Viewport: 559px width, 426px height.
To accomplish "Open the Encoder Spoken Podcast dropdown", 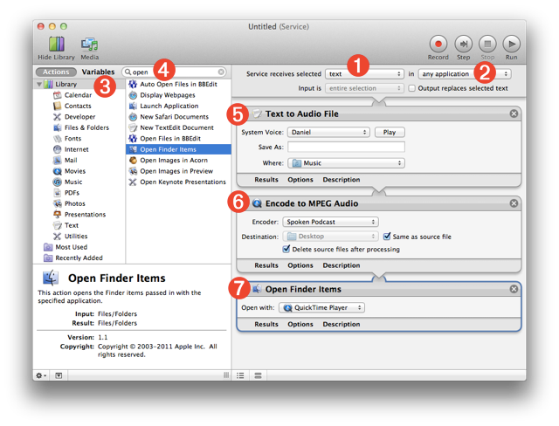I will tap(330, 222).
